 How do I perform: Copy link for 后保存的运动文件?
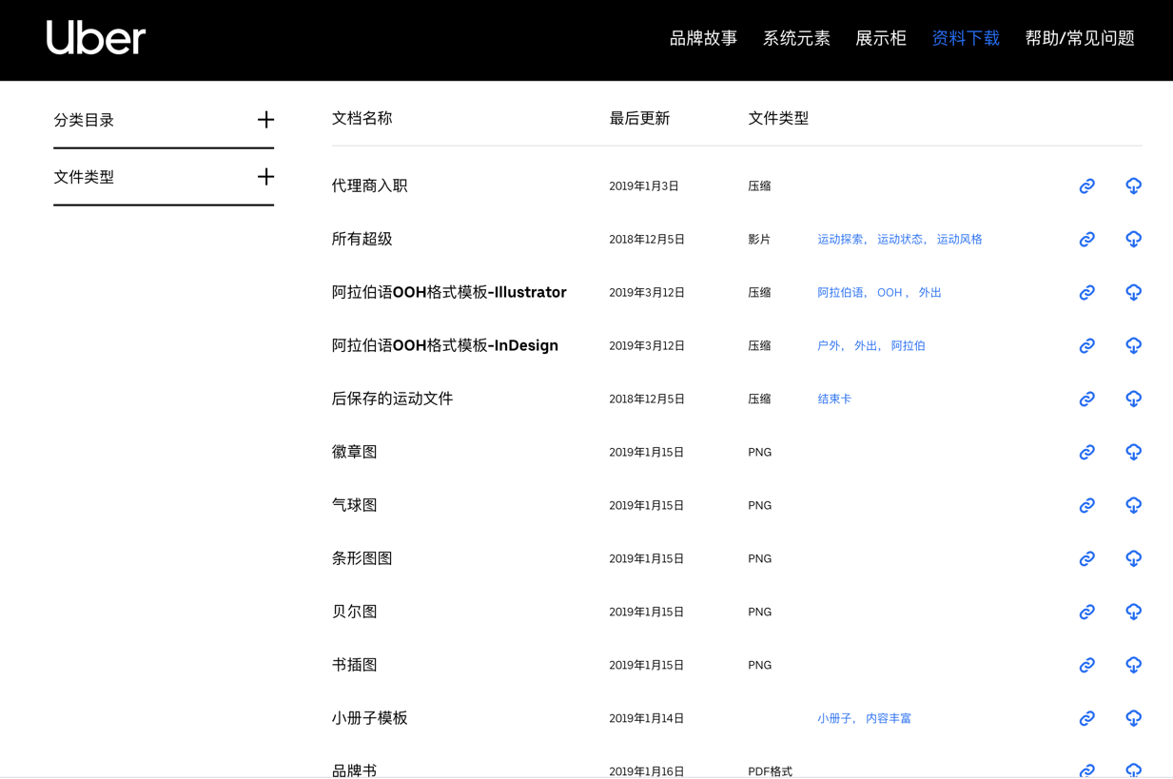coord(1086,399)
